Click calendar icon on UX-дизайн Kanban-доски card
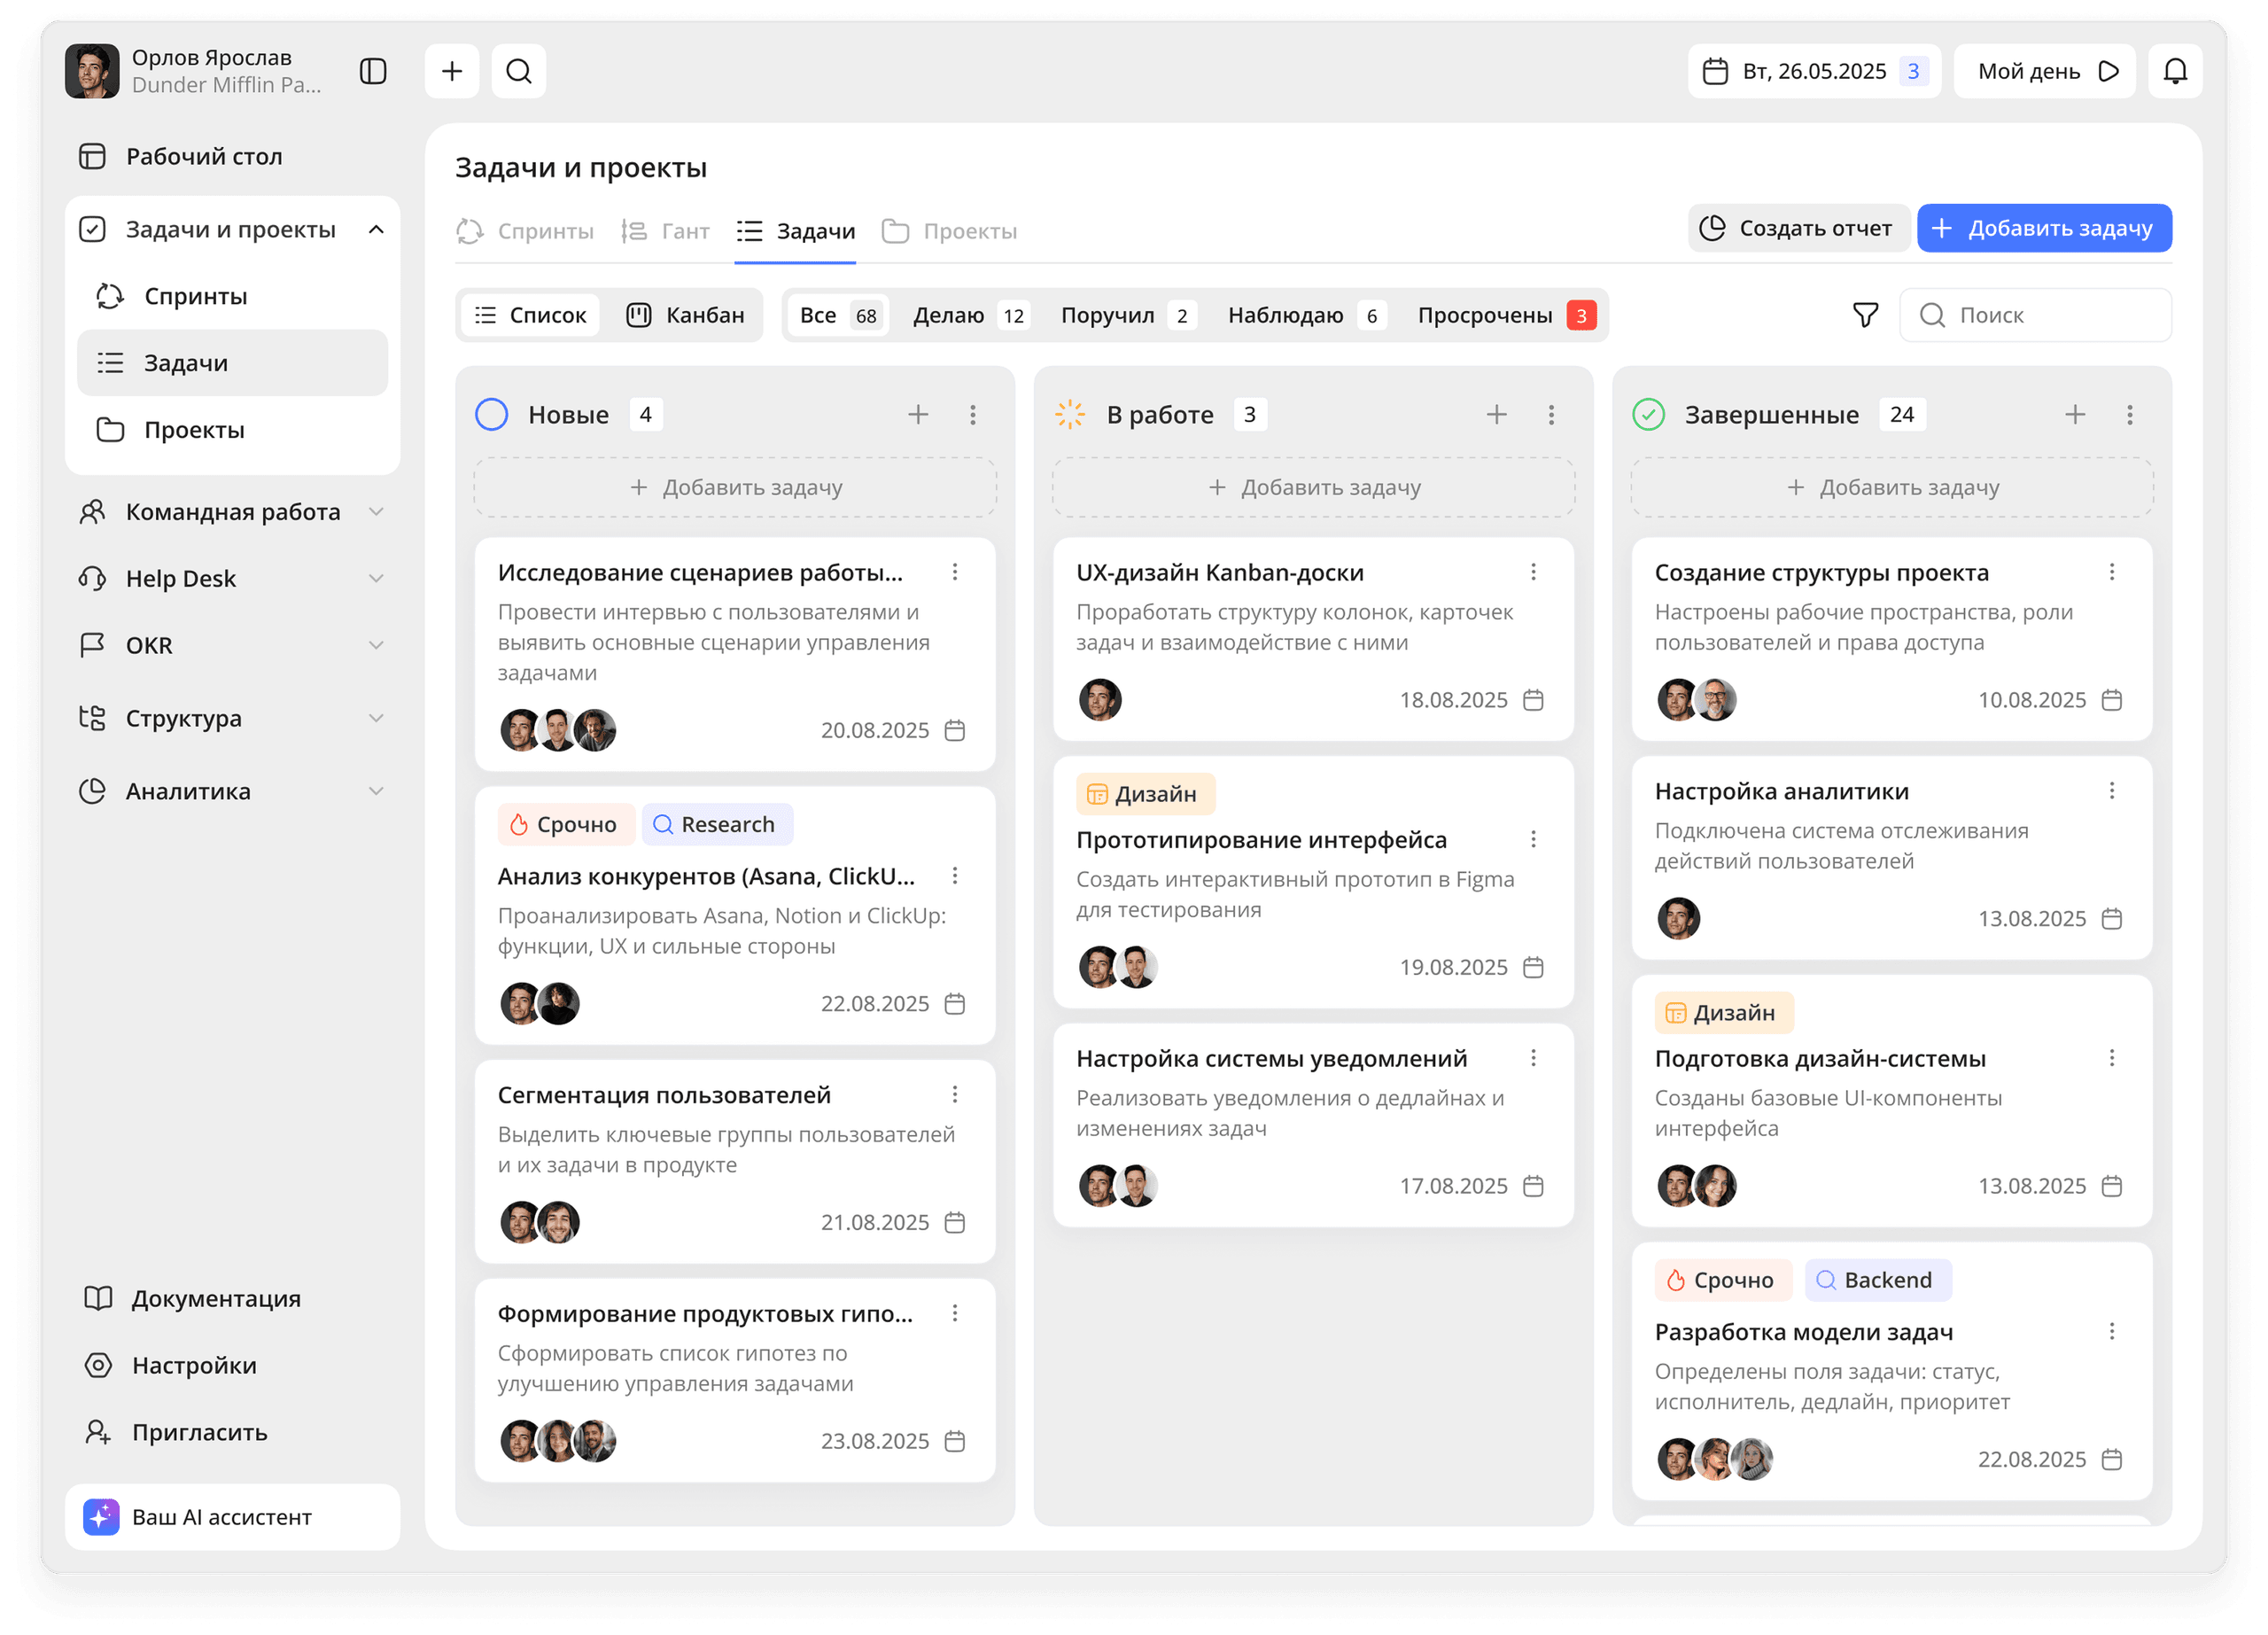The image size is (2268, 1635). 1532,700
